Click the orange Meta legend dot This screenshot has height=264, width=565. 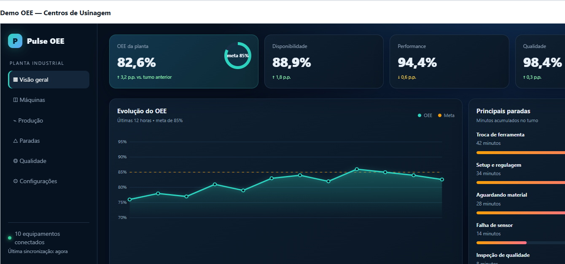440,115
